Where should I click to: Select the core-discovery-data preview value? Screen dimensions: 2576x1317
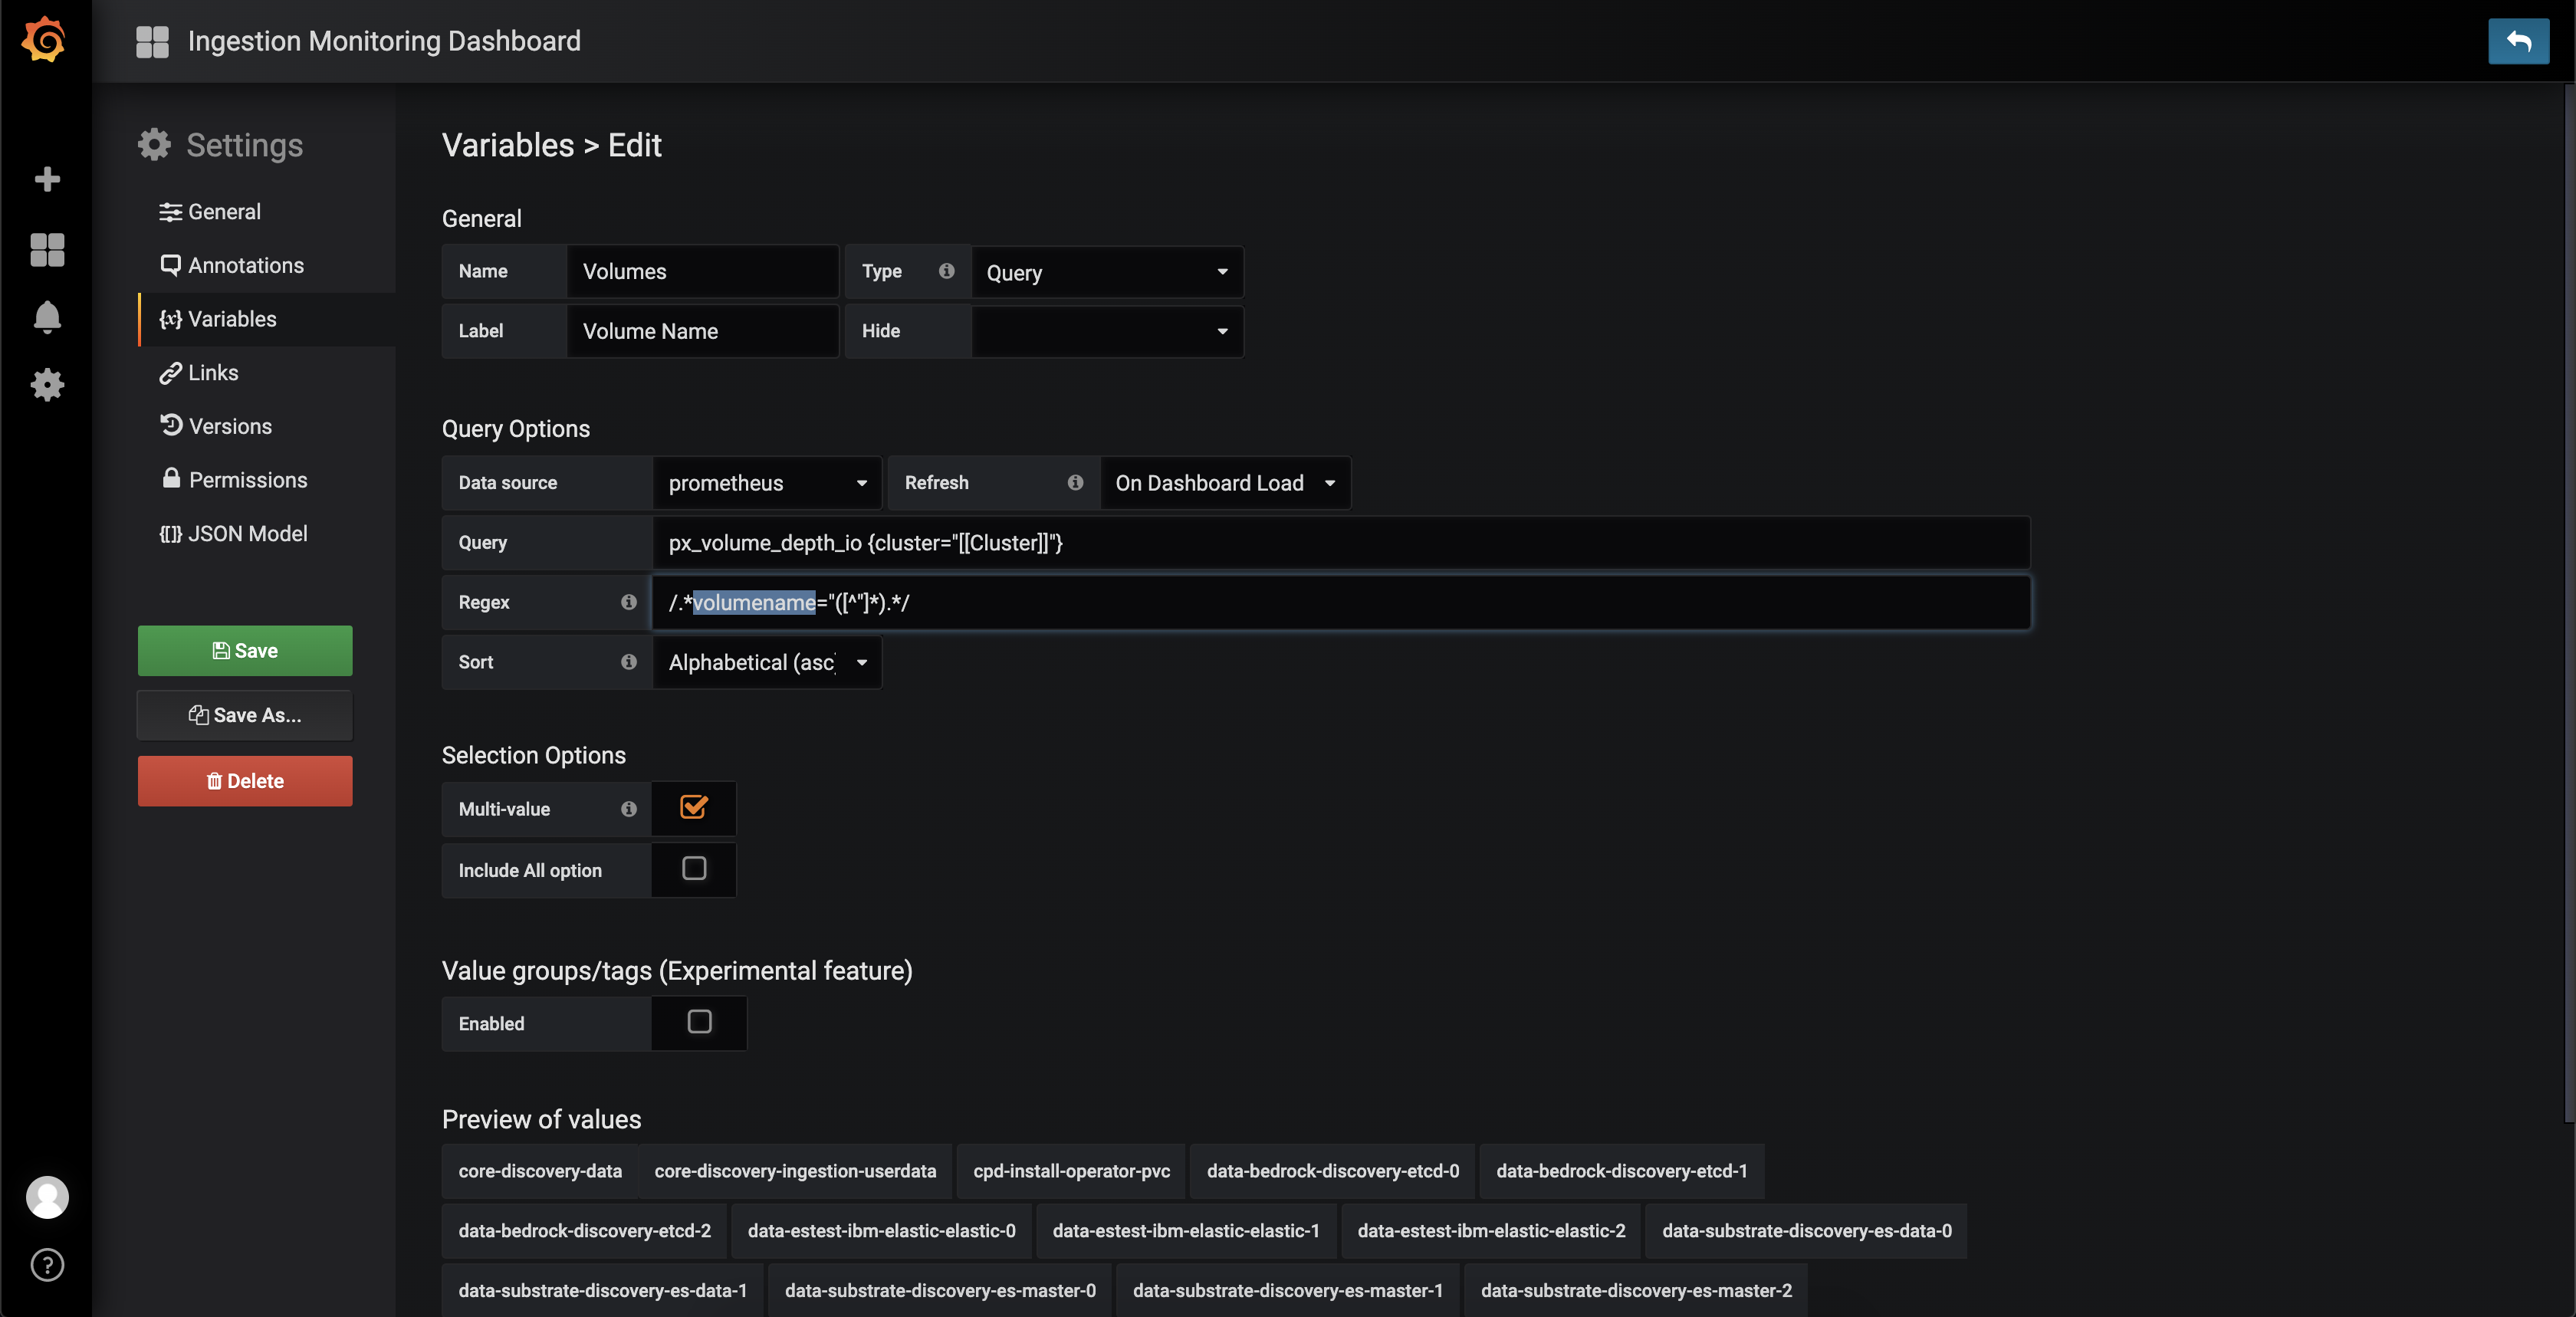coord(539,1171)
